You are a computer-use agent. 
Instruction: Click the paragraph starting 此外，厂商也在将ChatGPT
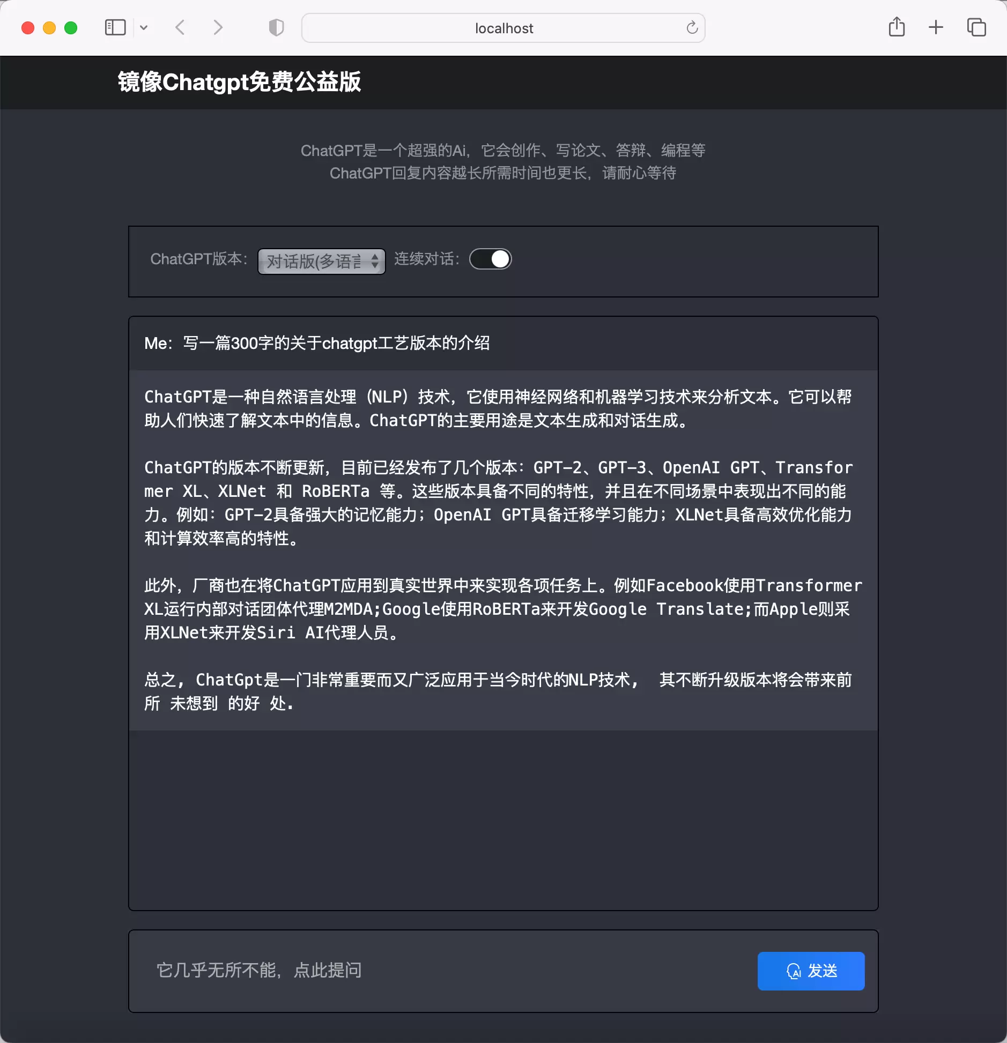click(503, 609)
